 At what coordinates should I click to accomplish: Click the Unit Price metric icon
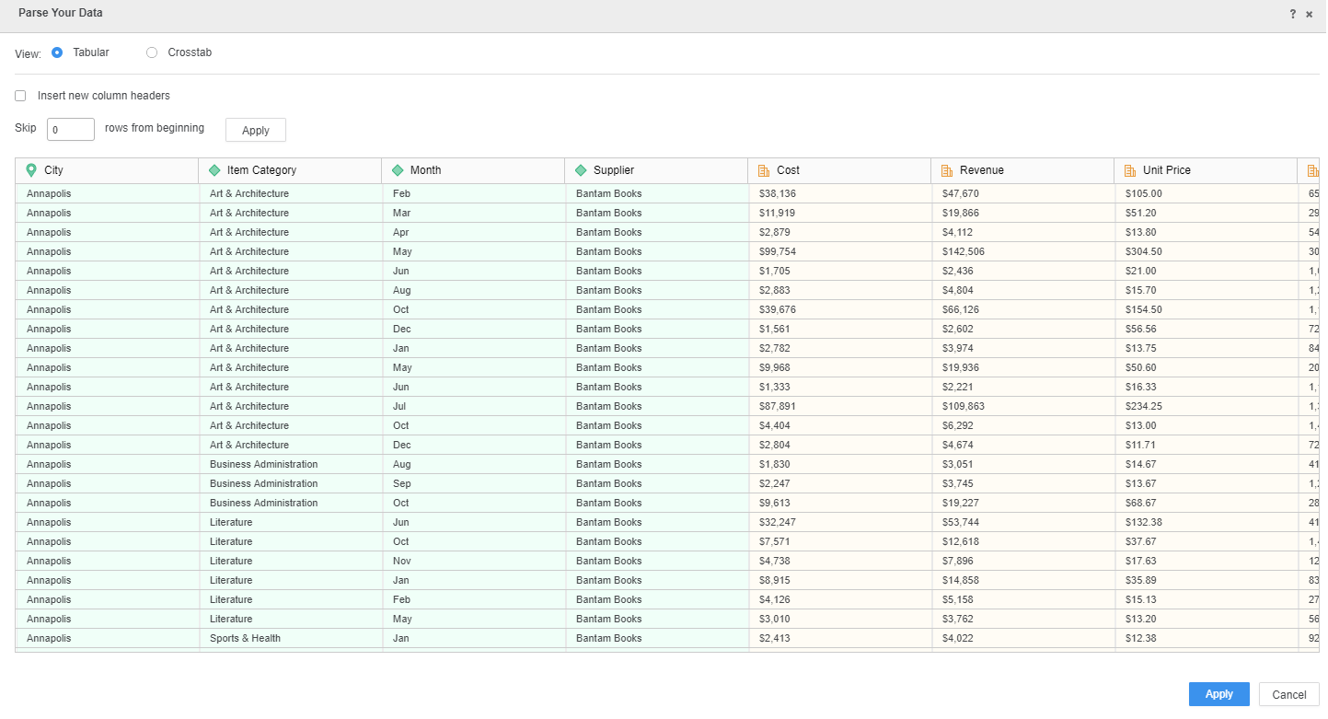click(x=1130, y=170)
